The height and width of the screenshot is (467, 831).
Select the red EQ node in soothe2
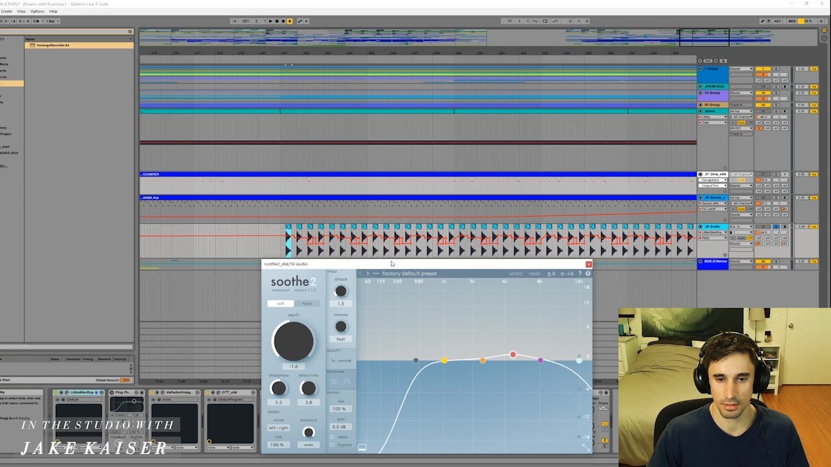[x=513, y=354]
